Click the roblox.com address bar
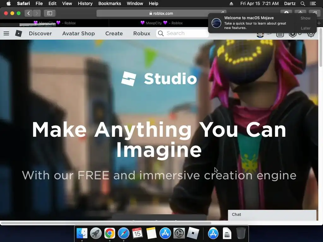 click(x=161, y=13)
